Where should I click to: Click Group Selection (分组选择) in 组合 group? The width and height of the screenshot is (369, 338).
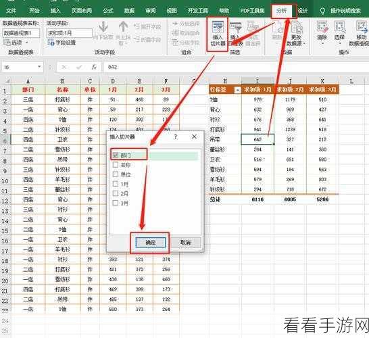[x=186, y=24]
